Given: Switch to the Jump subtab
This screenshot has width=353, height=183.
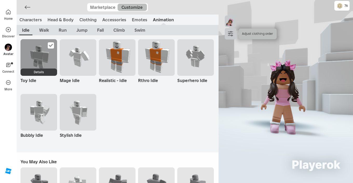Looking at the screenshot, I should (x=82, y=30).
